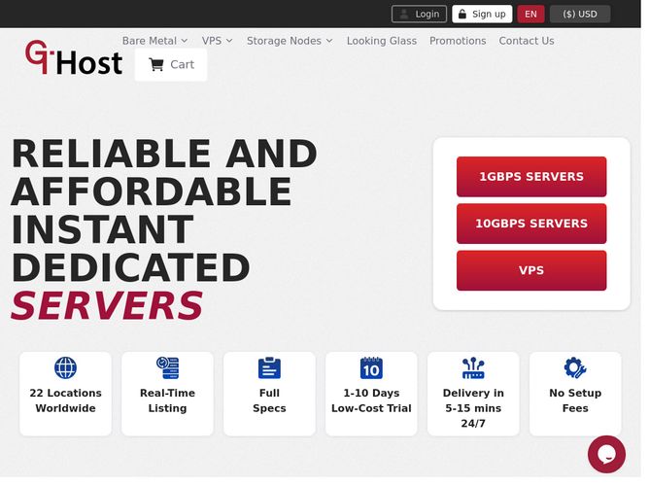This screenshot has width=649, height=486.
Task: Go to Promotions page
Action: pos(458,41)
